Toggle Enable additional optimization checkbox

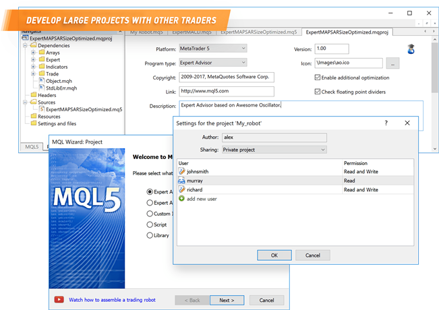(x=318, y=77)
